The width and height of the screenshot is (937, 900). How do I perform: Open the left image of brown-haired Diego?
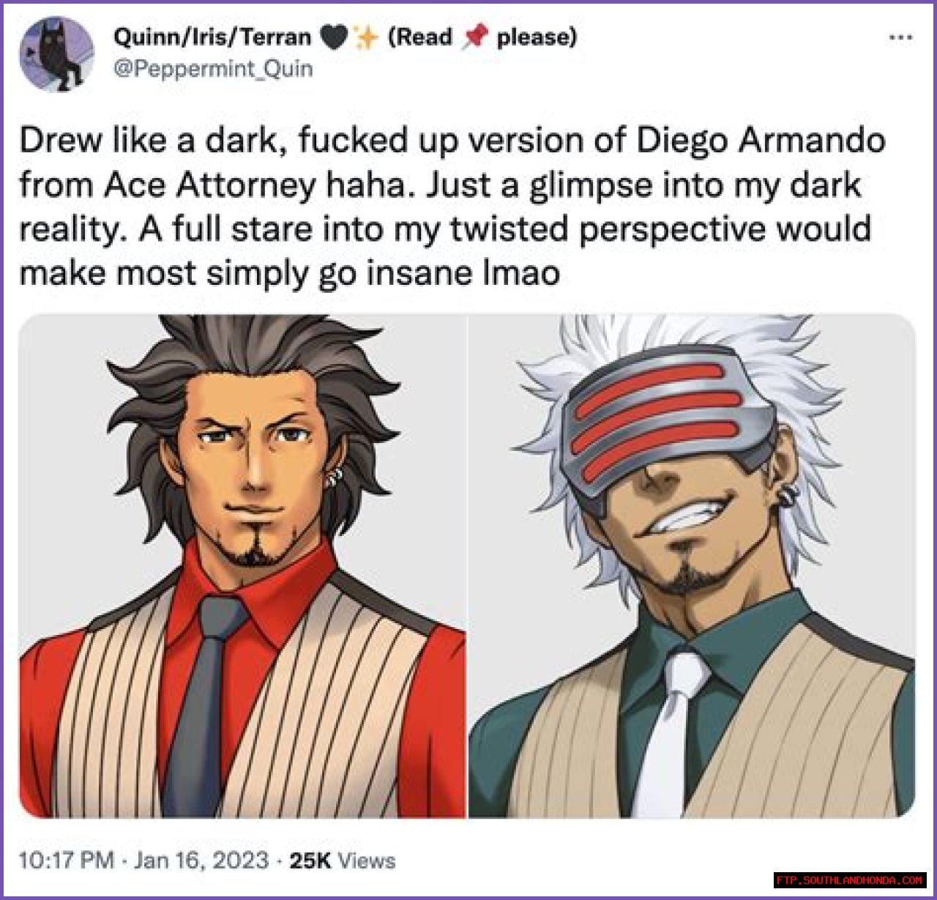click(242, 566)
